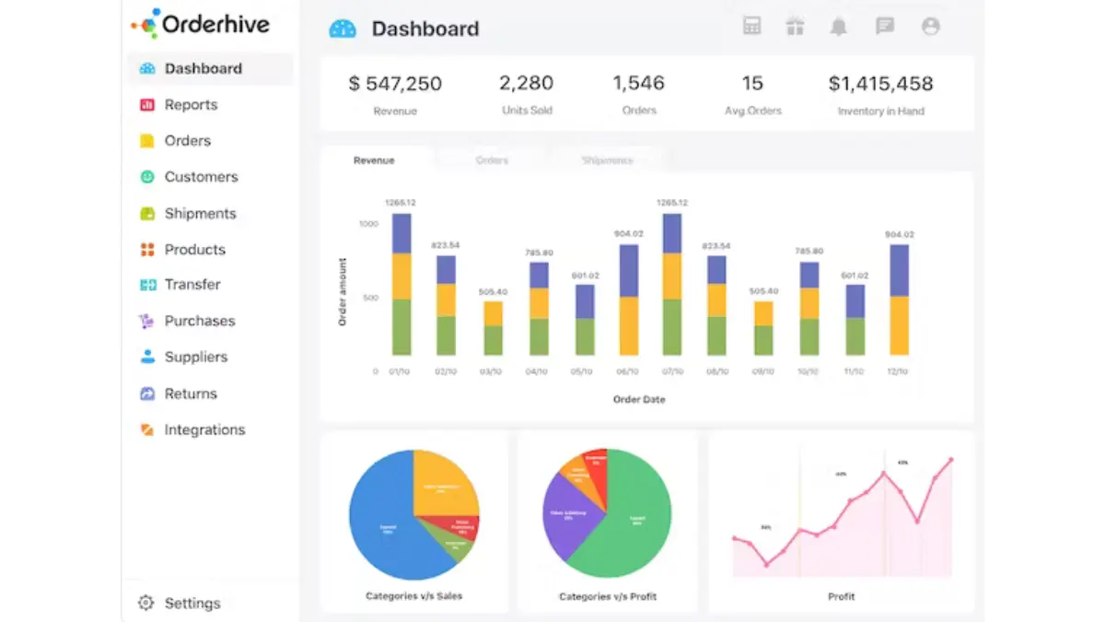Click the Settings gear icon

click(145, 603)
